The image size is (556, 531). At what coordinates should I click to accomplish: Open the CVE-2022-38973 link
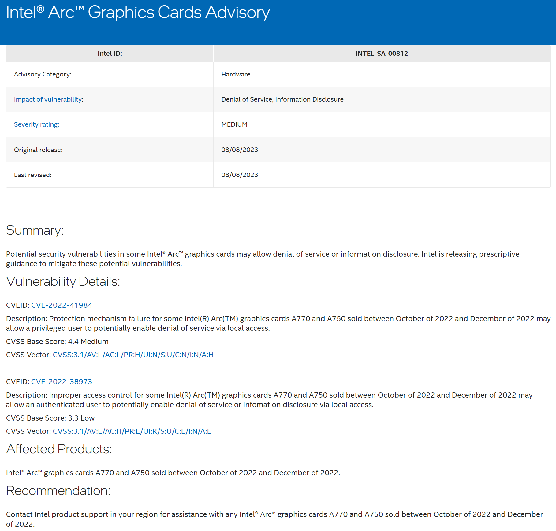[62, 382]
